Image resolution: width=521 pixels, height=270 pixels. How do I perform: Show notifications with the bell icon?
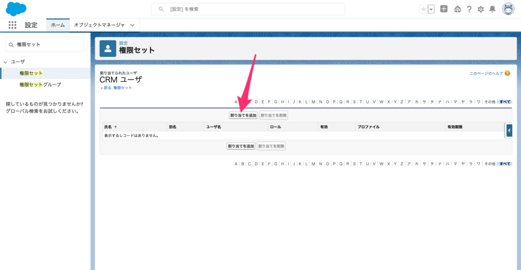coord(493,9)
